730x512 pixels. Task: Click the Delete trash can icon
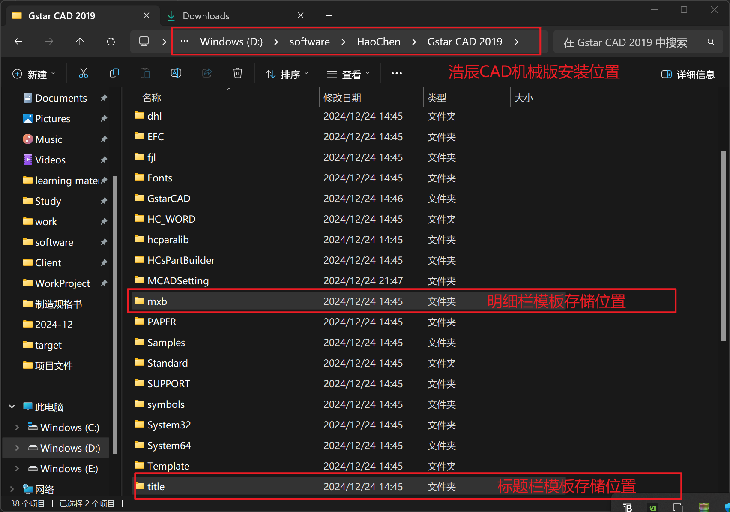click(x=238, y=73)
